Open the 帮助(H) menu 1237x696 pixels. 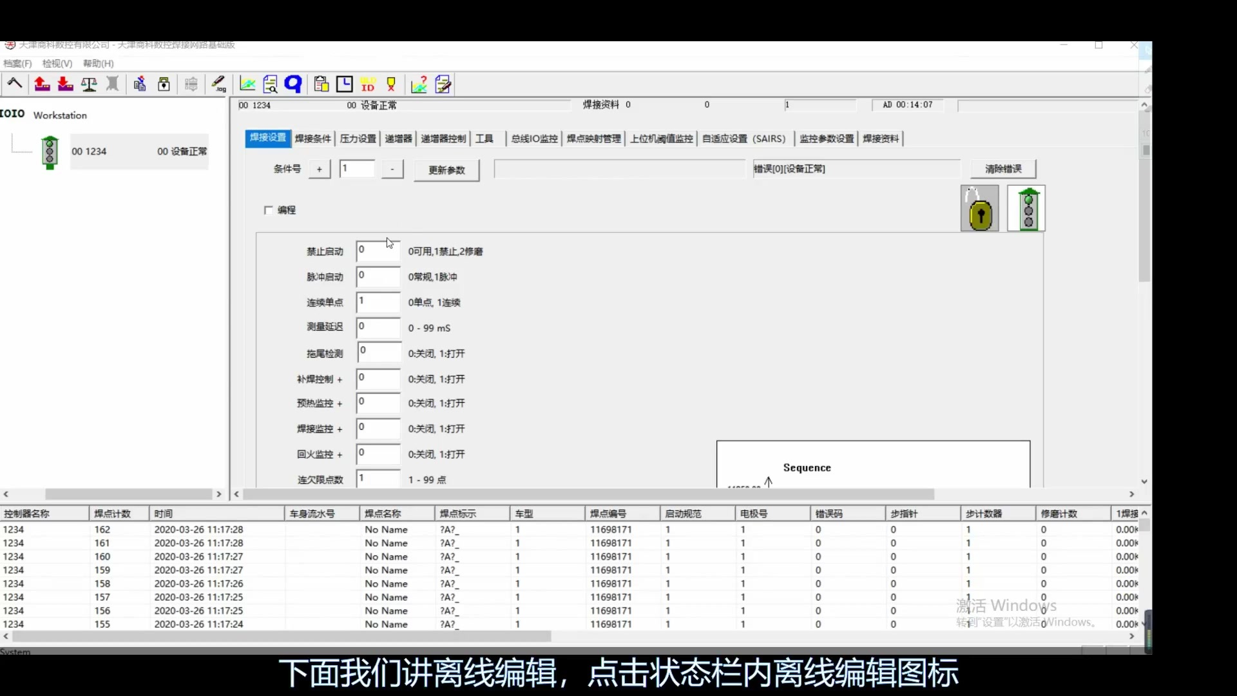99,63
